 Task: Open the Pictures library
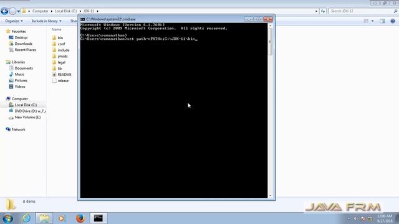pyautogui.click(x=21, y=80)
